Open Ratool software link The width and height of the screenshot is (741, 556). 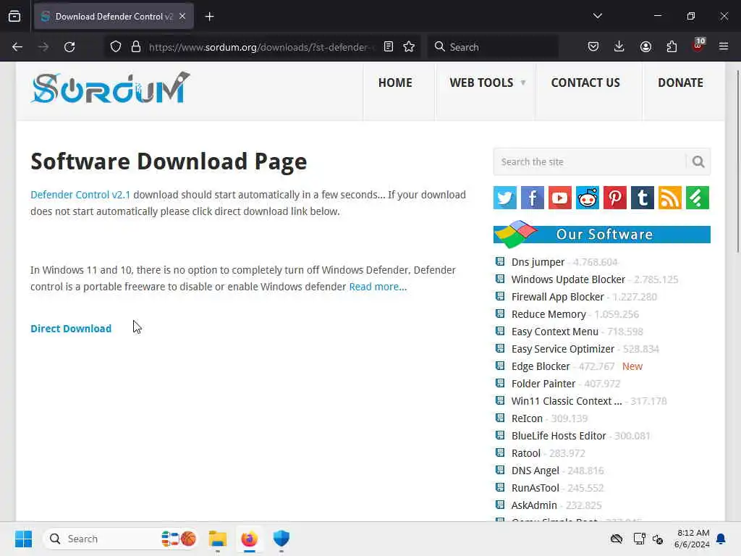tap(525, 453)
